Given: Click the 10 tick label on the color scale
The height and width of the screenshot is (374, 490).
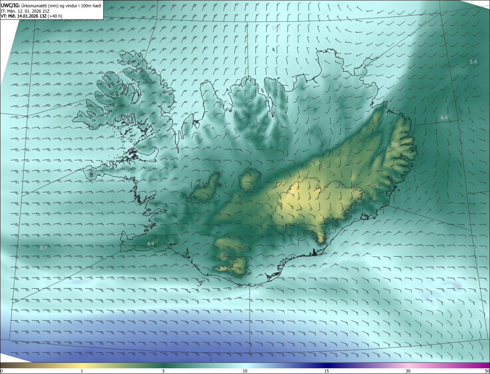Looking at the screenshot, I should click(245, 371).
